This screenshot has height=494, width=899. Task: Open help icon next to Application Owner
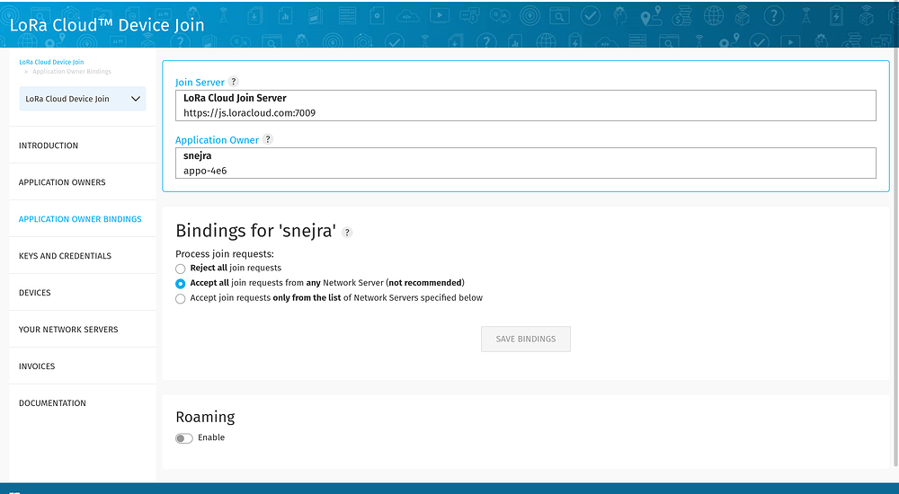(268, 139)
